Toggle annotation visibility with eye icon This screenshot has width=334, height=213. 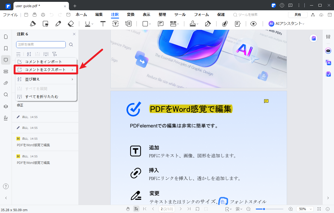[253, 24]
